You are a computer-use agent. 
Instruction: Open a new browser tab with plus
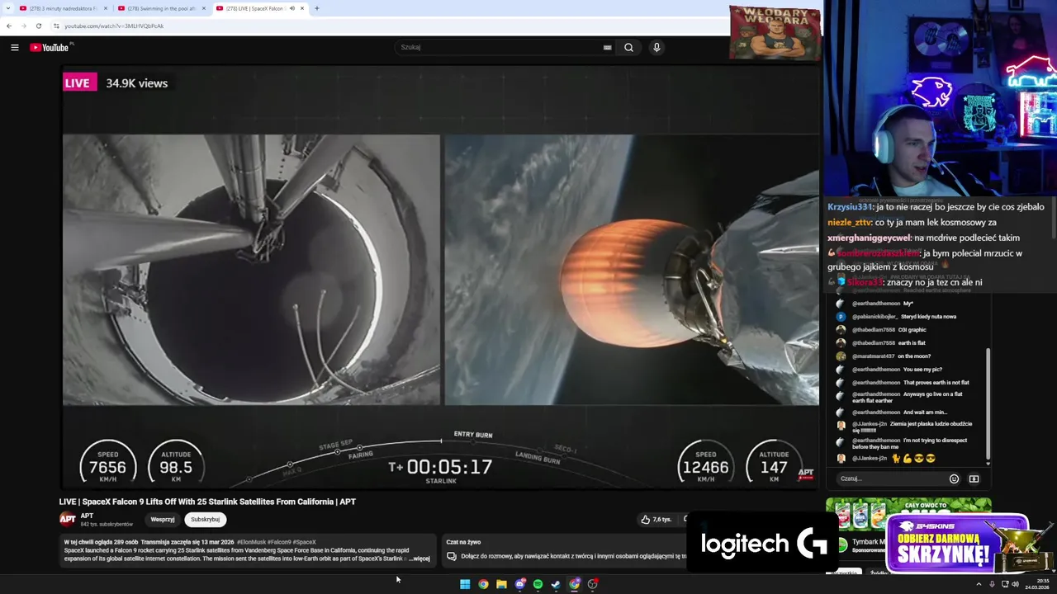[317, 8]
